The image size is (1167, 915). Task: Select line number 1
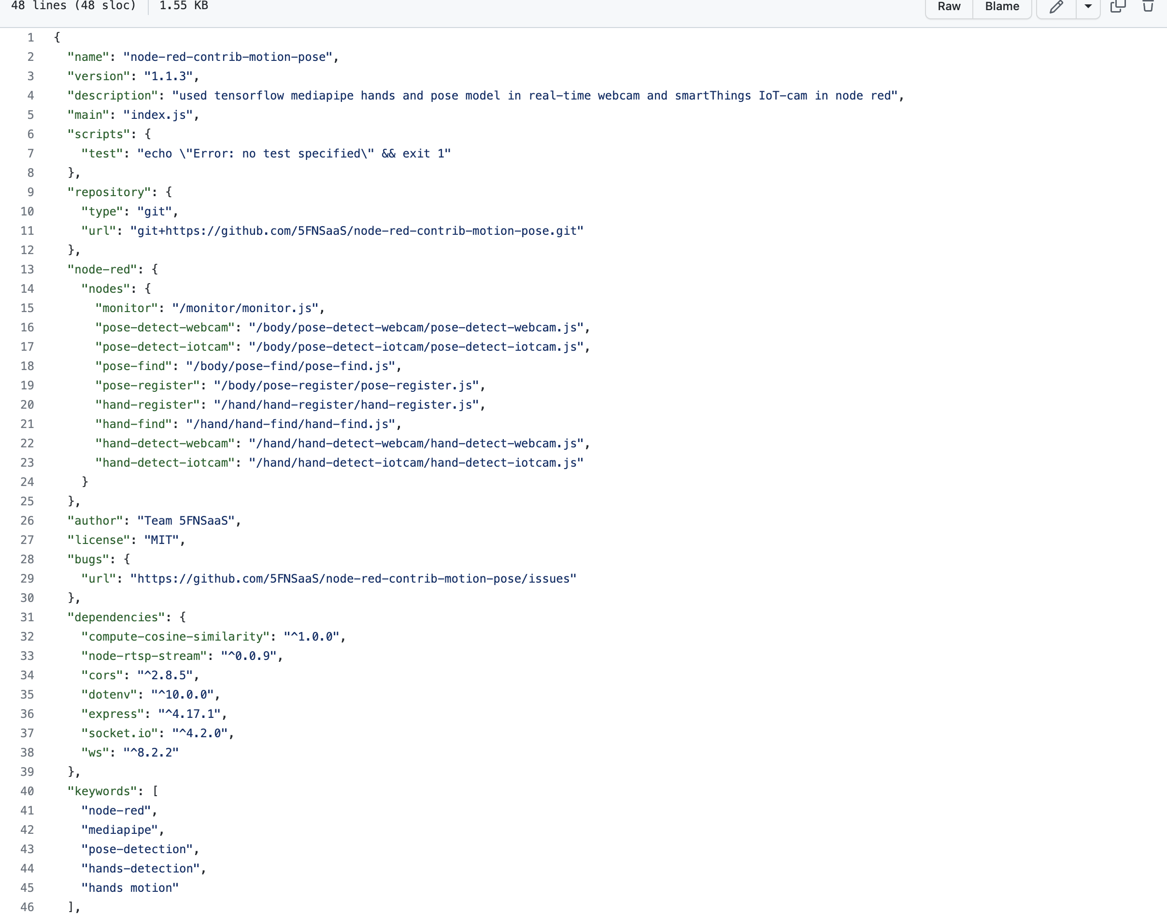(30, 38)
